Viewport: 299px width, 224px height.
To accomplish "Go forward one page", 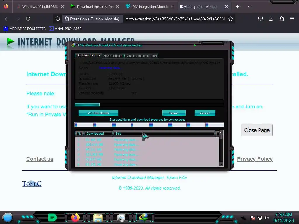I will click(x=18, y=19).
